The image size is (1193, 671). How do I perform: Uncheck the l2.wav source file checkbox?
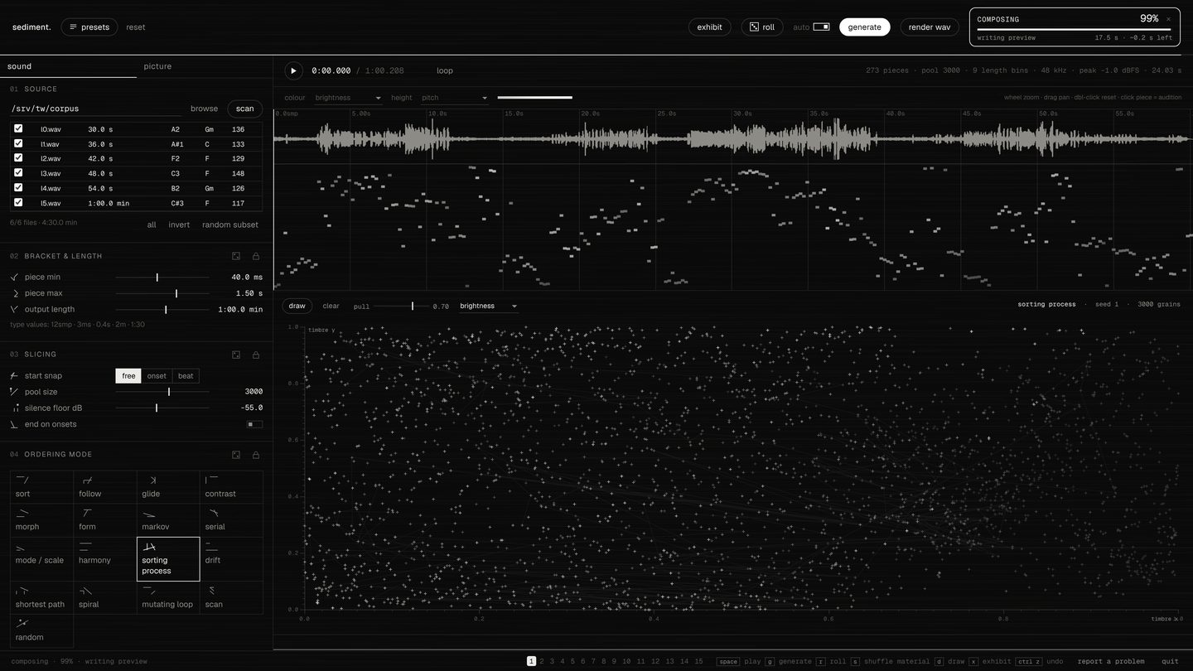click(x=18, y=157)
